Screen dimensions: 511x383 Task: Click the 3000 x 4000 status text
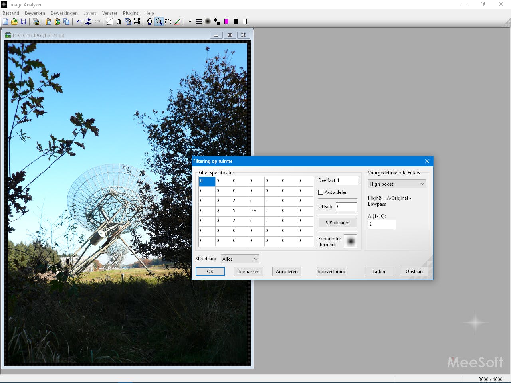point(490,379)
